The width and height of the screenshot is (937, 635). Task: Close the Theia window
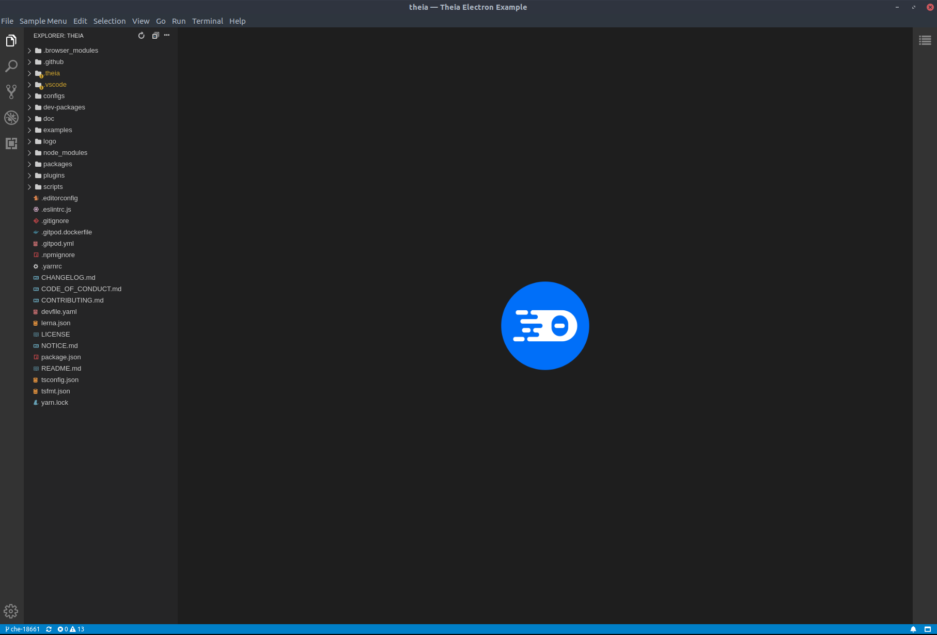(x=930, y=7)
